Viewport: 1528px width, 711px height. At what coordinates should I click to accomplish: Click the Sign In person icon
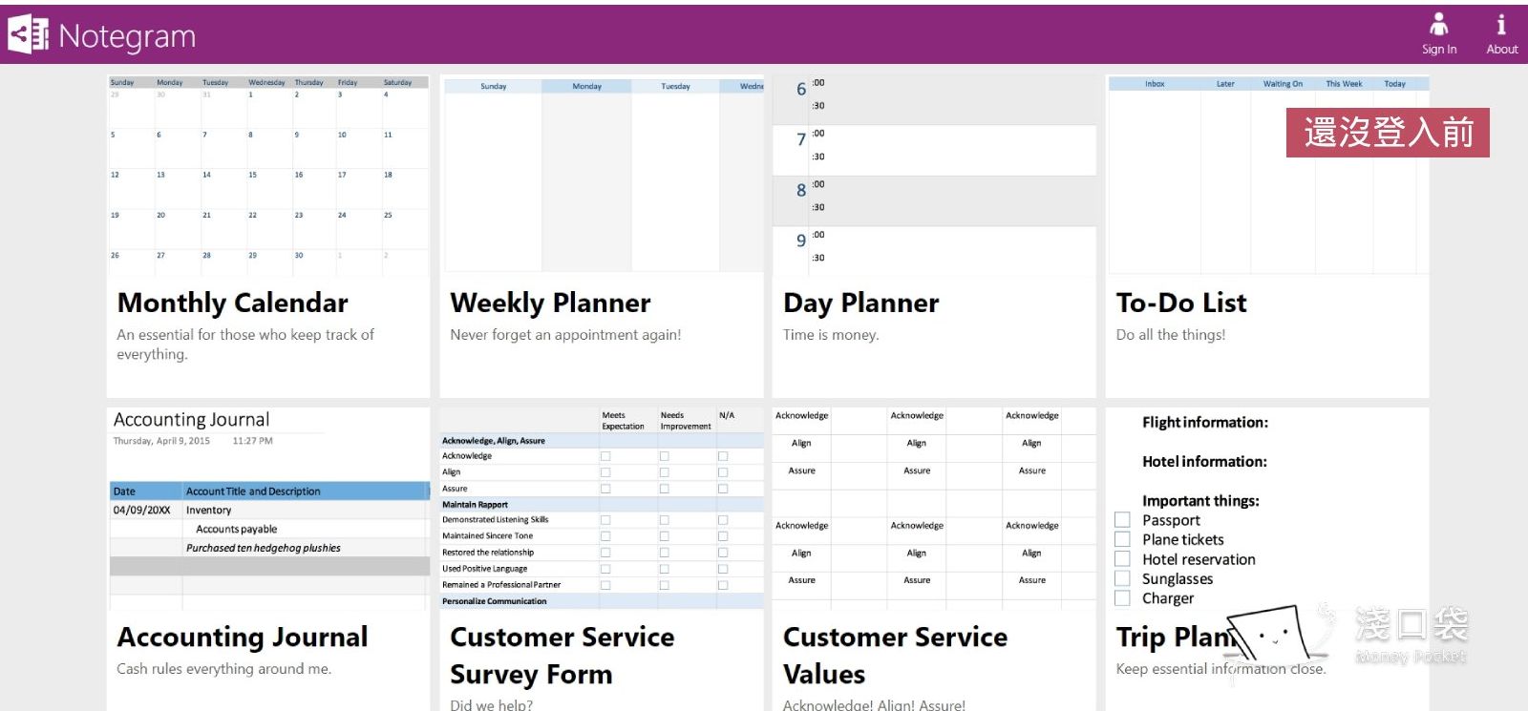(1438, 25)
